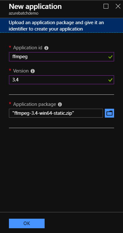Click the green checkmark in Application id field
123x233 pixels.
(110, 57)
